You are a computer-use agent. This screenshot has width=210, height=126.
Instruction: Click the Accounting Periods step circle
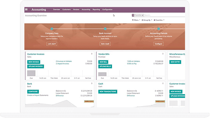(158, 29)
